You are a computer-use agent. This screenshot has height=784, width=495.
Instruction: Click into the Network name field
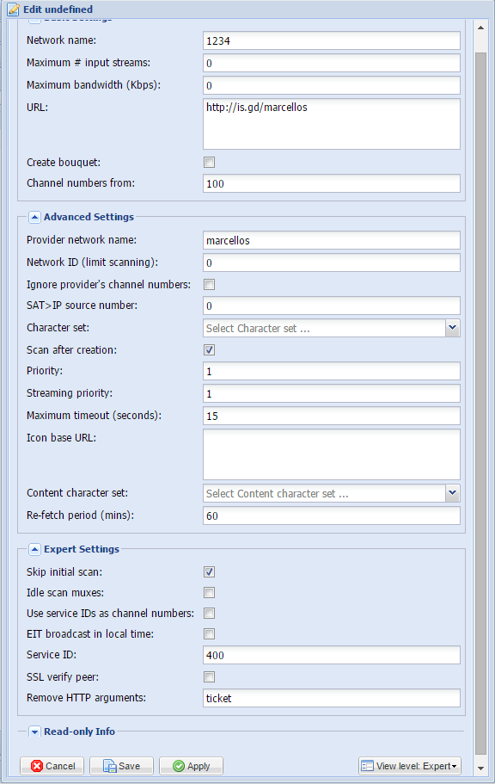pos(332,40)
